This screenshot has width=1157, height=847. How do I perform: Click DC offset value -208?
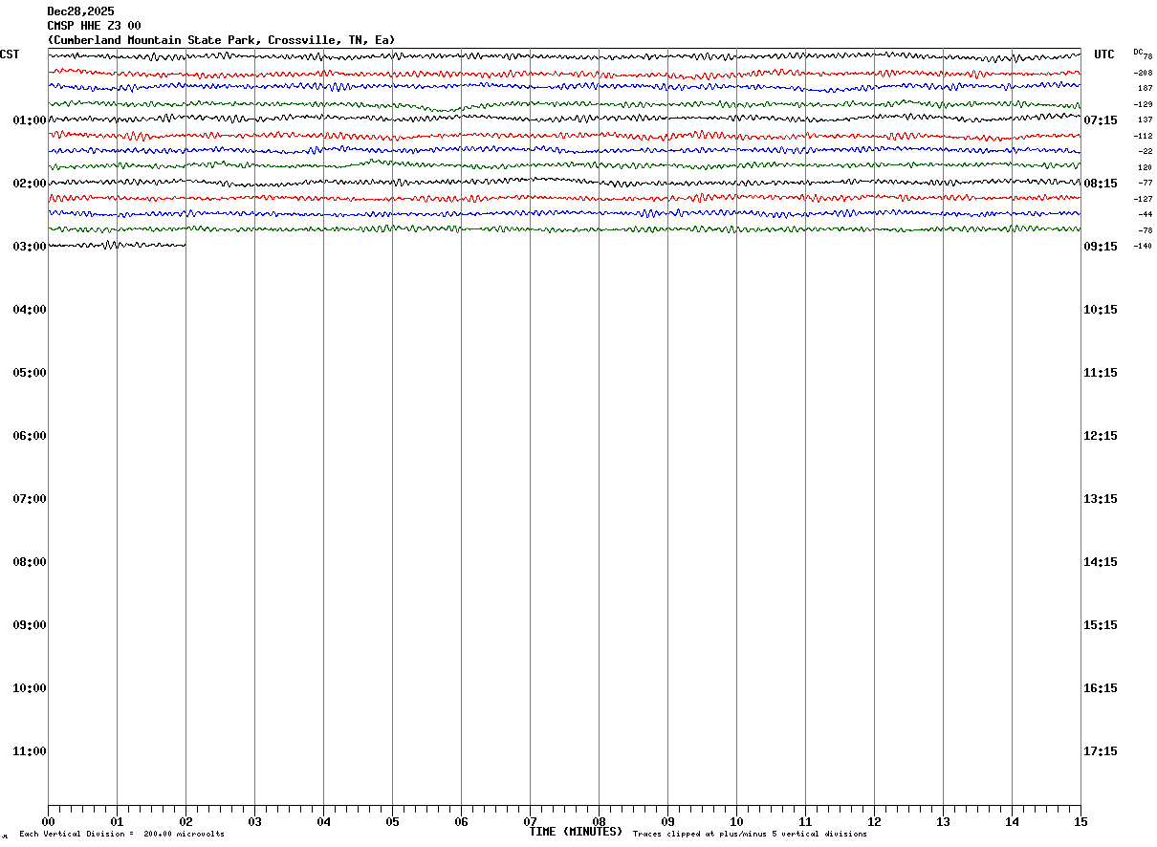tap(1143, 73)
